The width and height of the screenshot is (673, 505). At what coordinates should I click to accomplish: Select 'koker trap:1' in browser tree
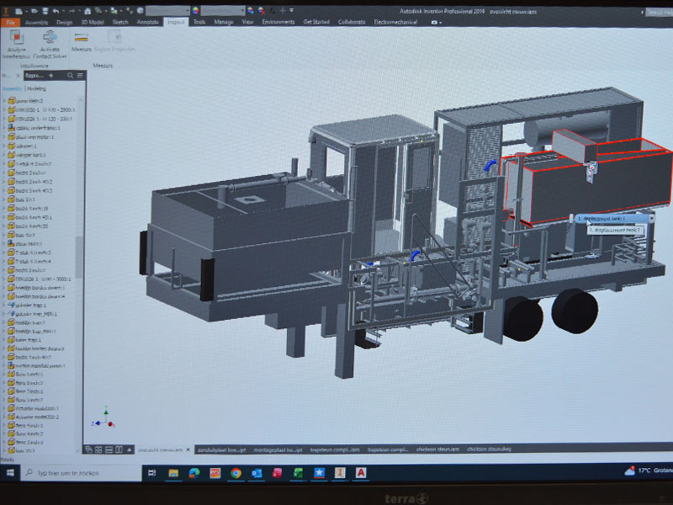coord(24,340)
